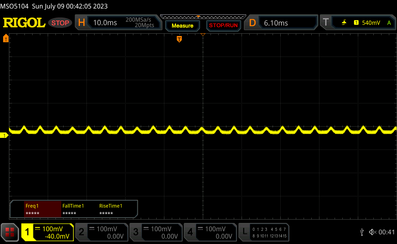Click the orange trigger position T marker
This screenshot has width=397, height=244.
179,39
